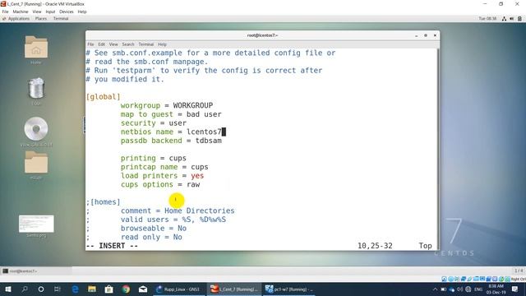This screenshot has width=526, height=296.
Task: Click the 'printing = cups' line
Action: click(x=154, y=158)
